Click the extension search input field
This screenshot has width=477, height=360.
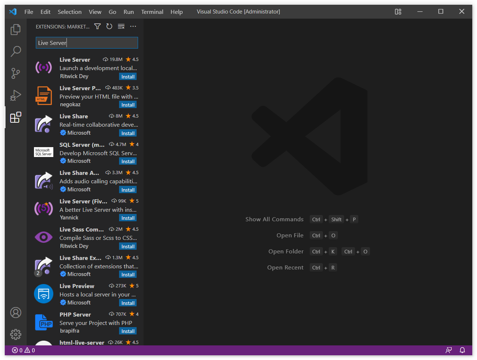tap(87, 43)
